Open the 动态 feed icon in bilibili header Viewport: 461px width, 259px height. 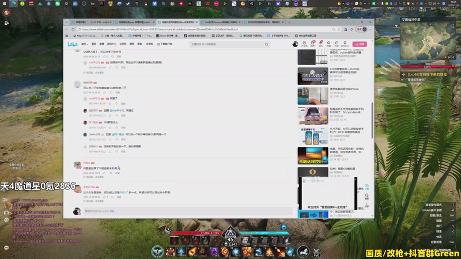click(320, 44)
